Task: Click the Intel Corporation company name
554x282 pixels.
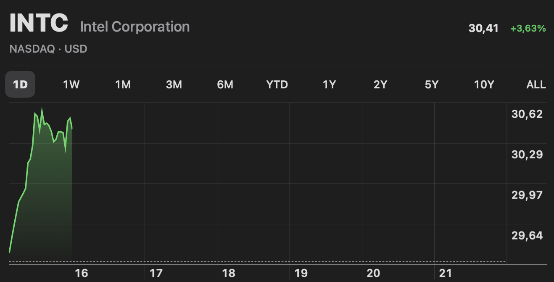Action: [135, 27]
